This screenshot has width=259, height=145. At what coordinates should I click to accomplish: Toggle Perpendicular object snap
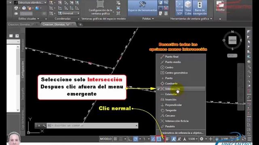pos(181,105)
